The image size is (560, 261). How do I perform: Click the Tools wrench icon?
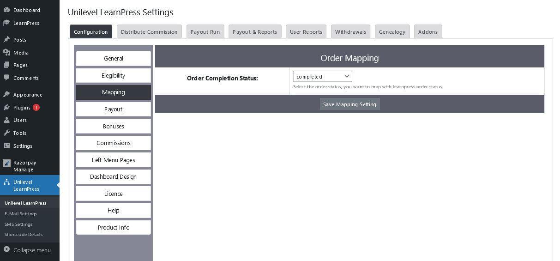pyautogui.click(x=6, y=133)
